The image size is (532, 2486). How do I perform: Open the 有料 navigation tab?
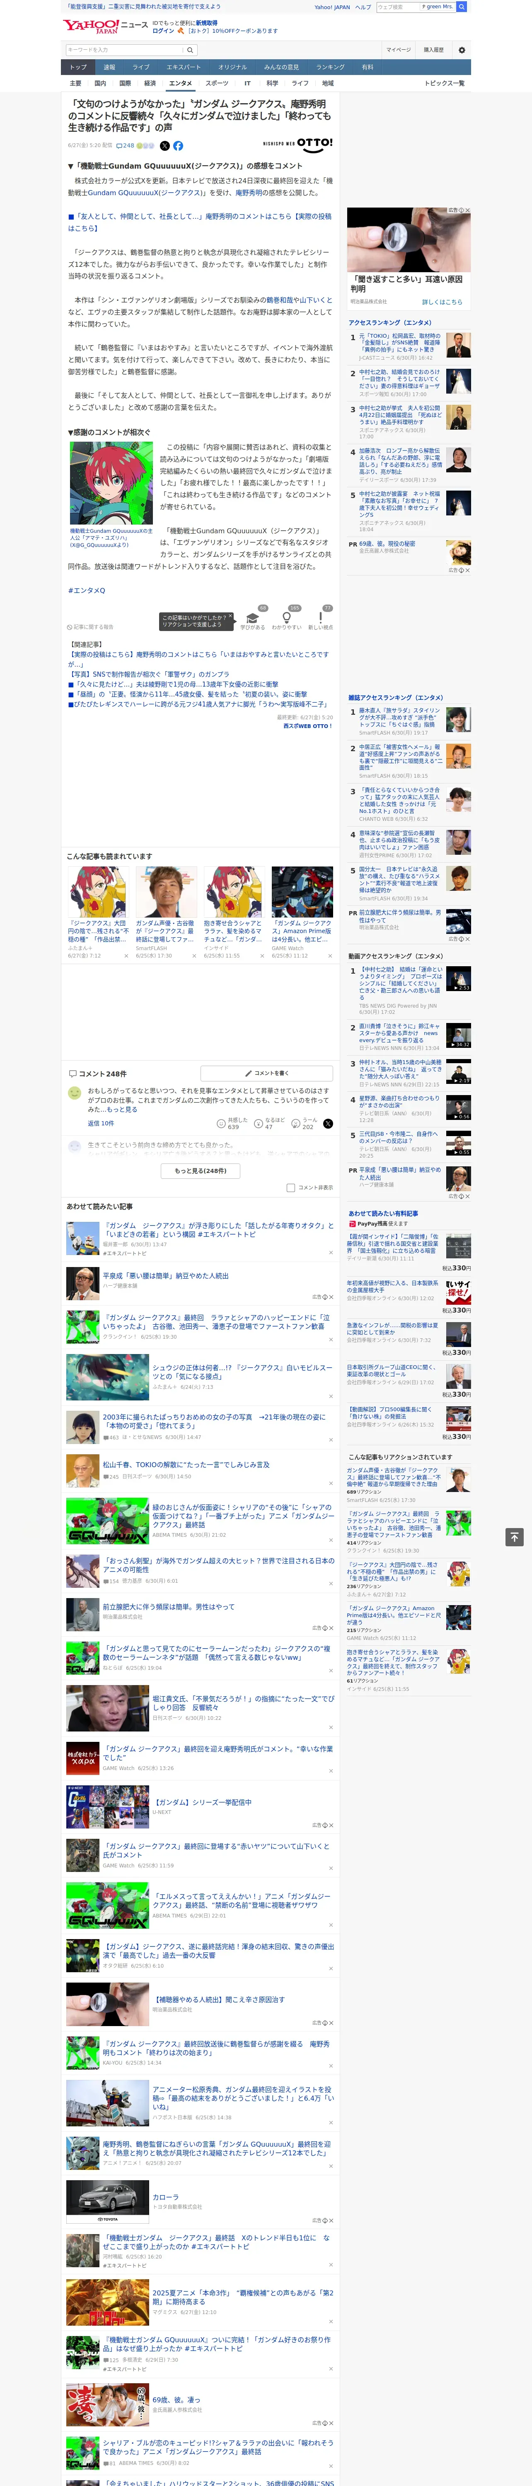(367, 68)
